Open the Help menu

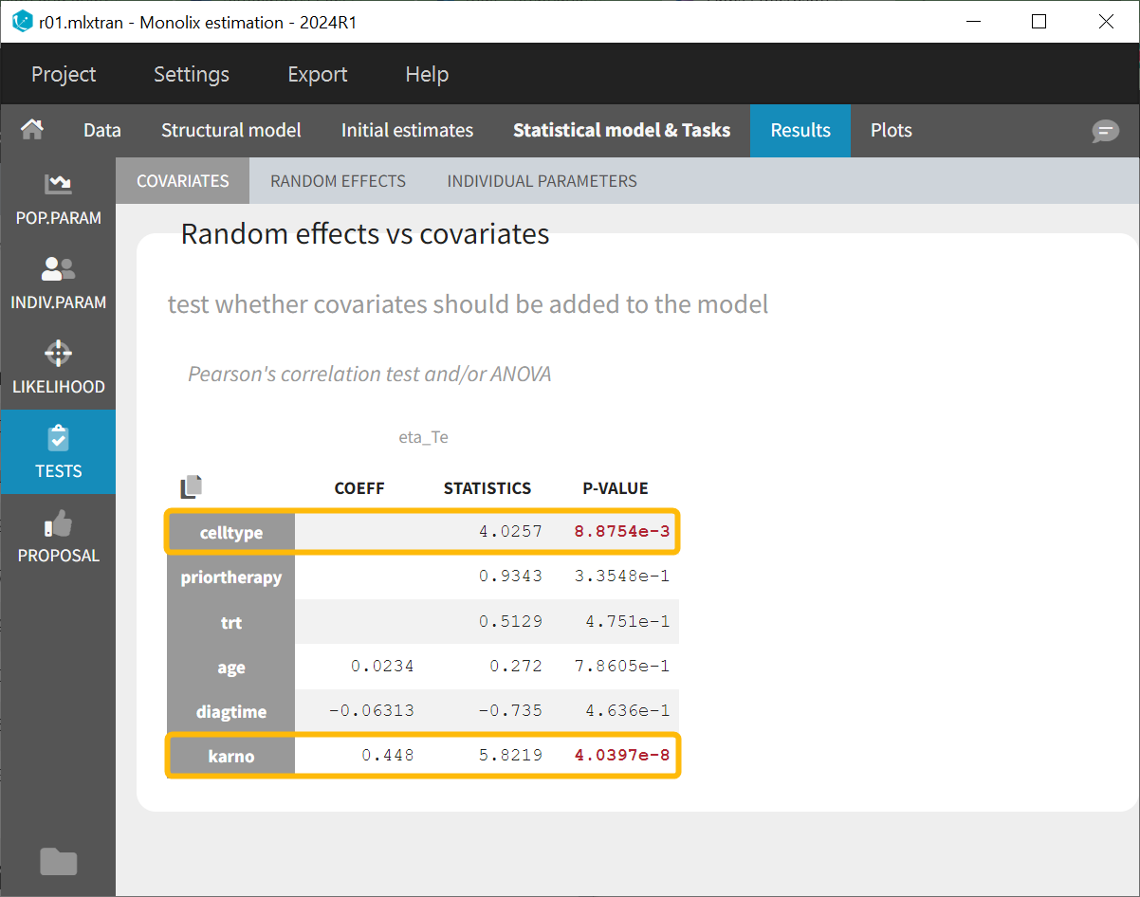[x=427, y=74]
